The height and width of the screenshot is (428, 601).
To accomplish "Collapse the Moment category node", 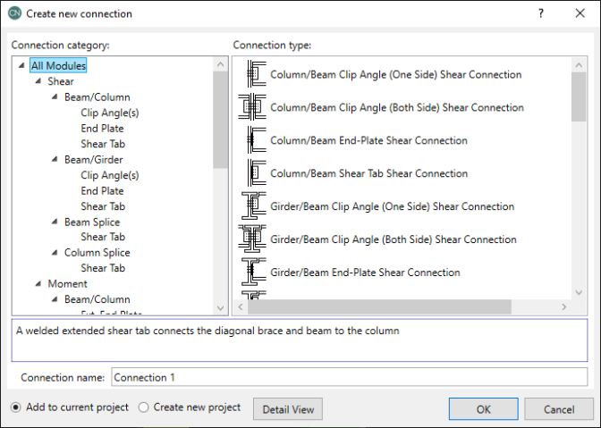I will 38,284.
